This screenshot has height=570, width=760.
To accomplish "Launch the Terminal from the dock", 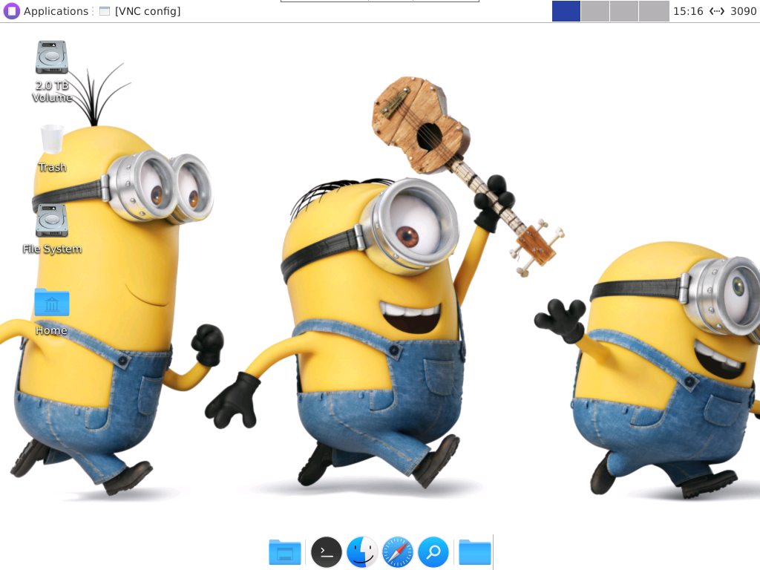I will [327, 552].
